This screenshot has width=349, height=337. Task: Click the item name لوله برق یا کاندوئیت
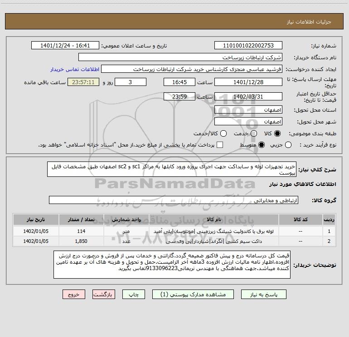click(213, 231)
